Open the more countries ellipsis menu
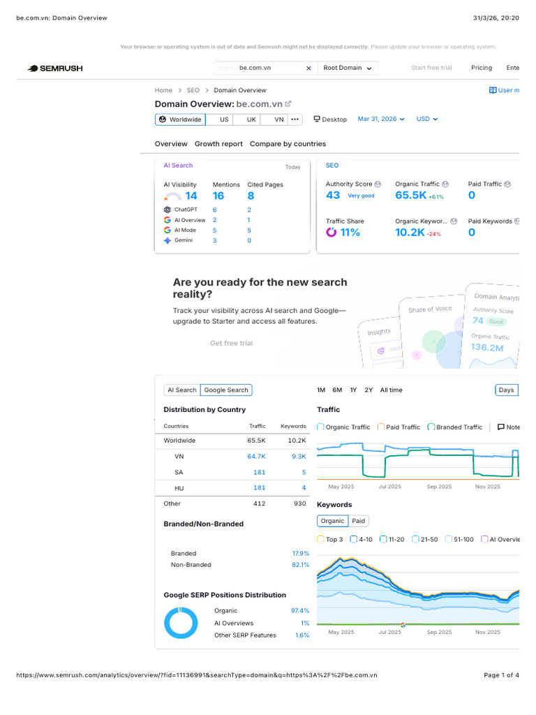This screenshot has height=715, width=536. coord(295,119)
